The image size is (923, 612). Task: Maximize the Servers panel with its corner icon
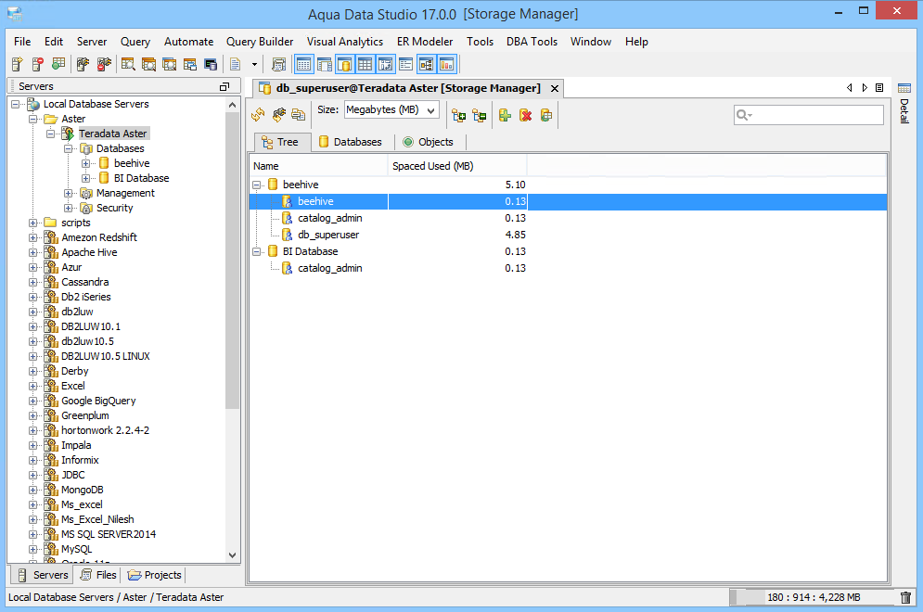[224, 86]
